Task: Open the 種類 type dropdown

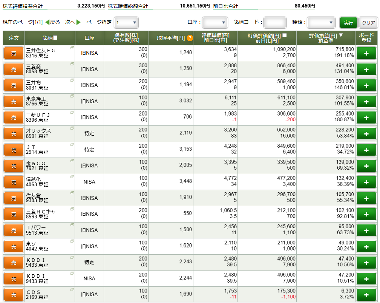Action: pos(321,23)
